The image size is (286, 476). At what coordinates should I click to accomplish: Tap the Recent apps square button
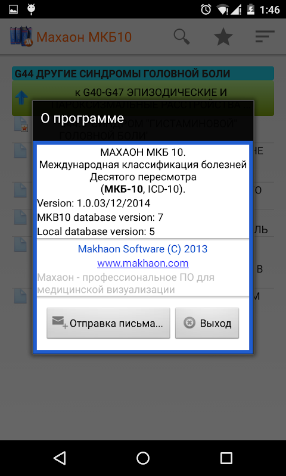(x=226, y=458)
